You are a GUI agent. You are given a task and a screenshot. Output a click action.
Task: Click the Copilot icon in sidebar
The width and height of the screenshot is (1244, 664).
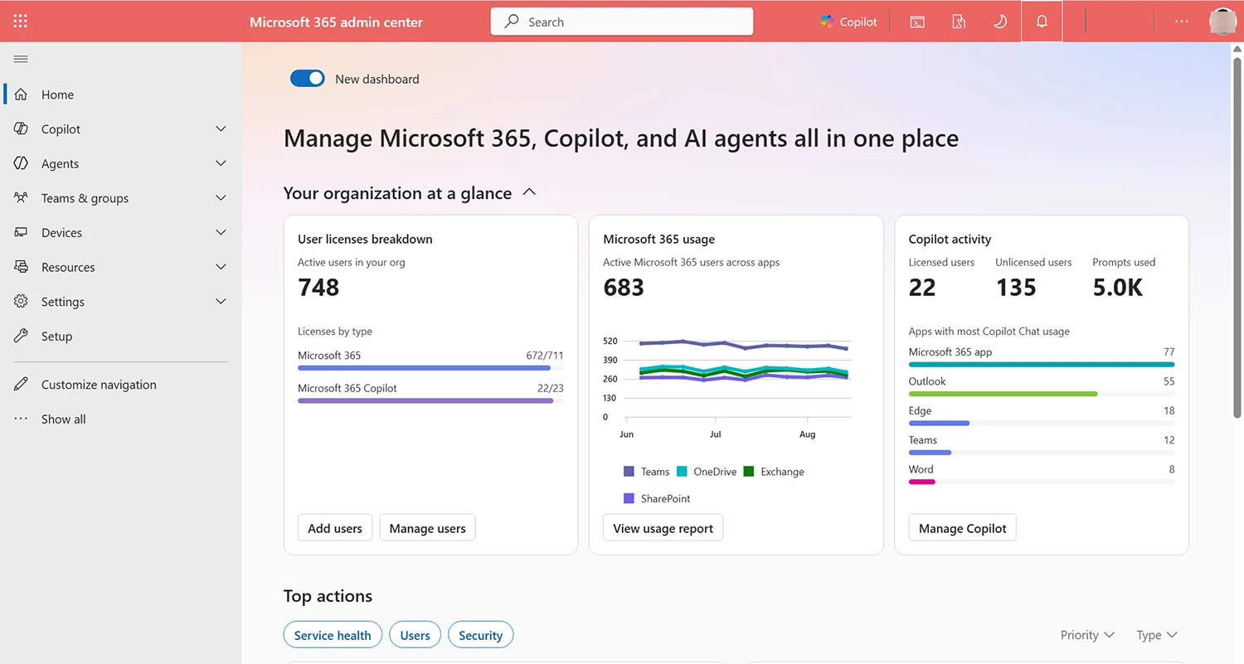[22, 128]
